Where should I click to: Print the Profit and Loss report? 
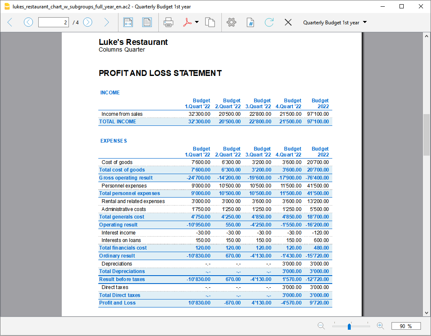click(168, 22)
